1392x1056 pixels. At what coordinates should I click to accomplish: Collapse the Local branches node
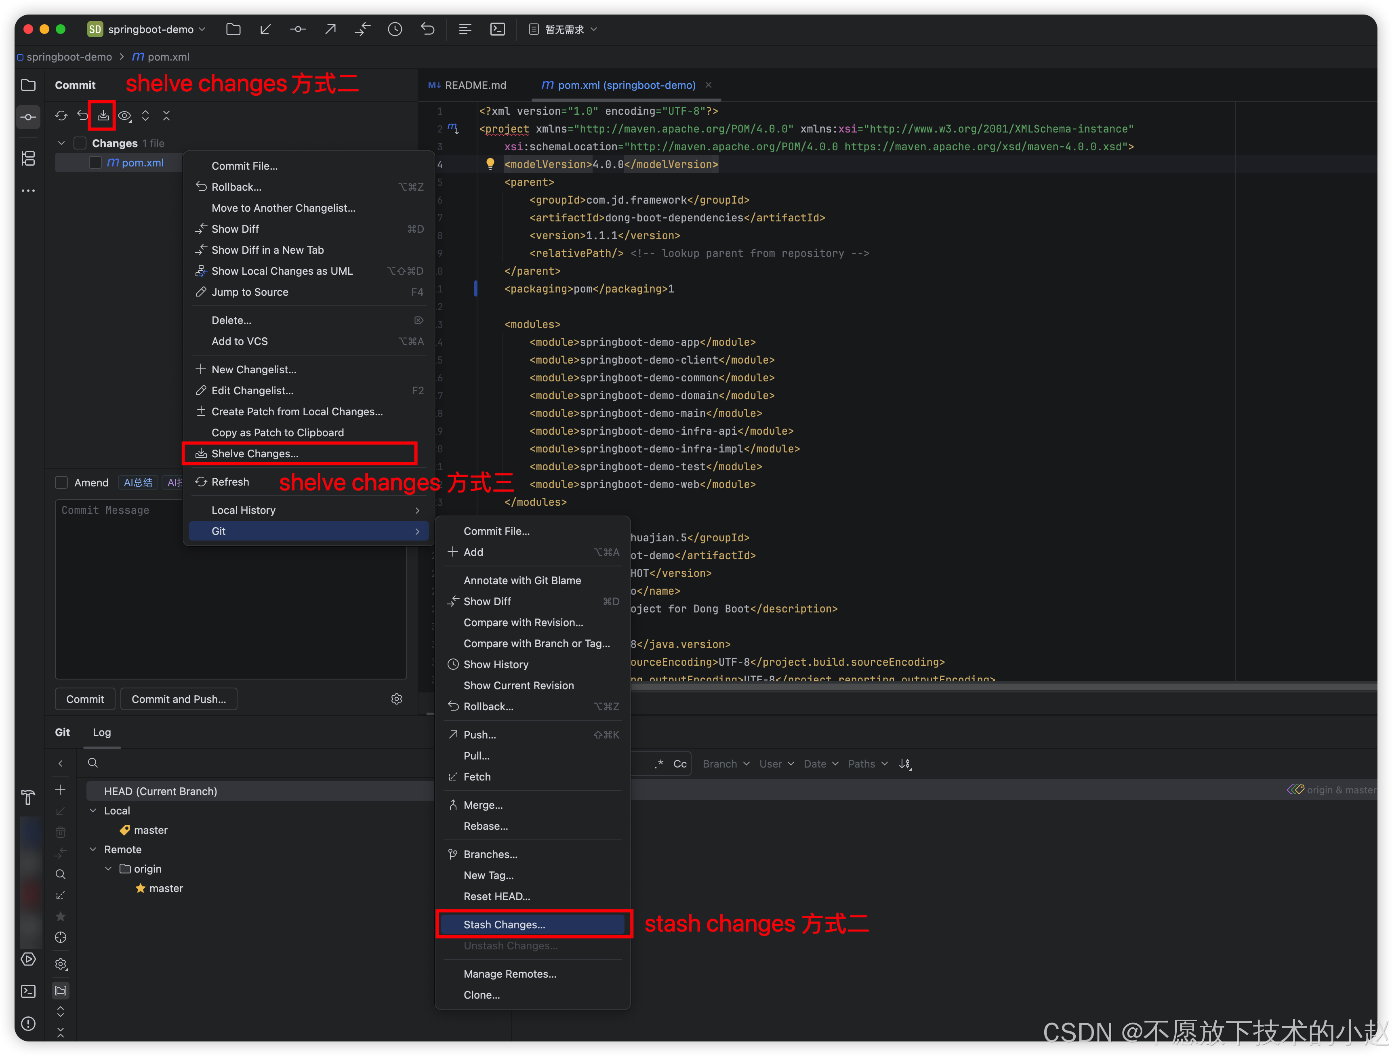pos(93,810)
